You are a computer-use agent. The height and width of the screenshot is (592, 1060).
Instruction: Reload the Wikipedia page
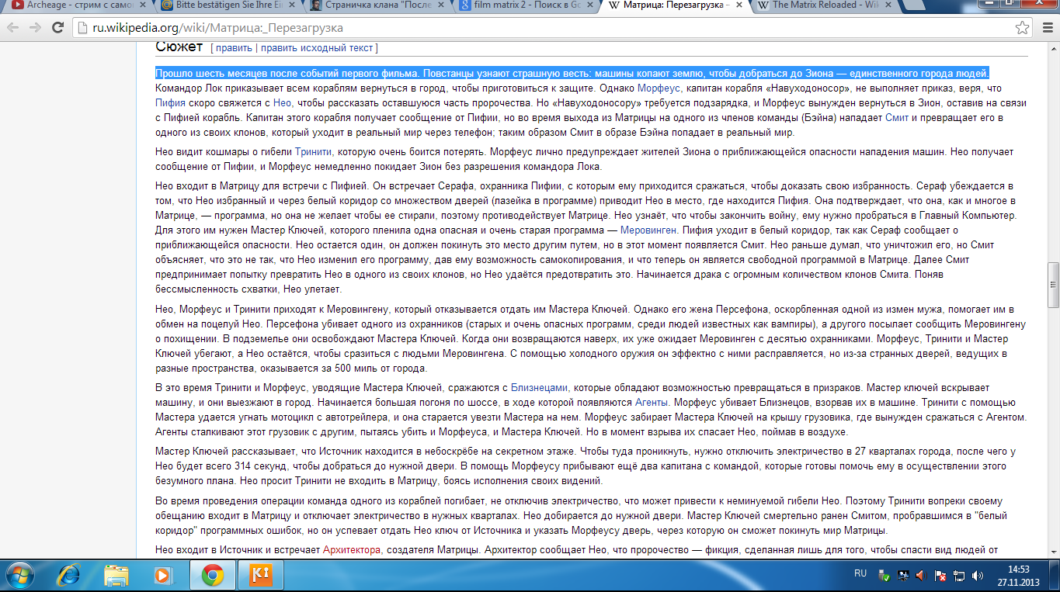[57, 28]
